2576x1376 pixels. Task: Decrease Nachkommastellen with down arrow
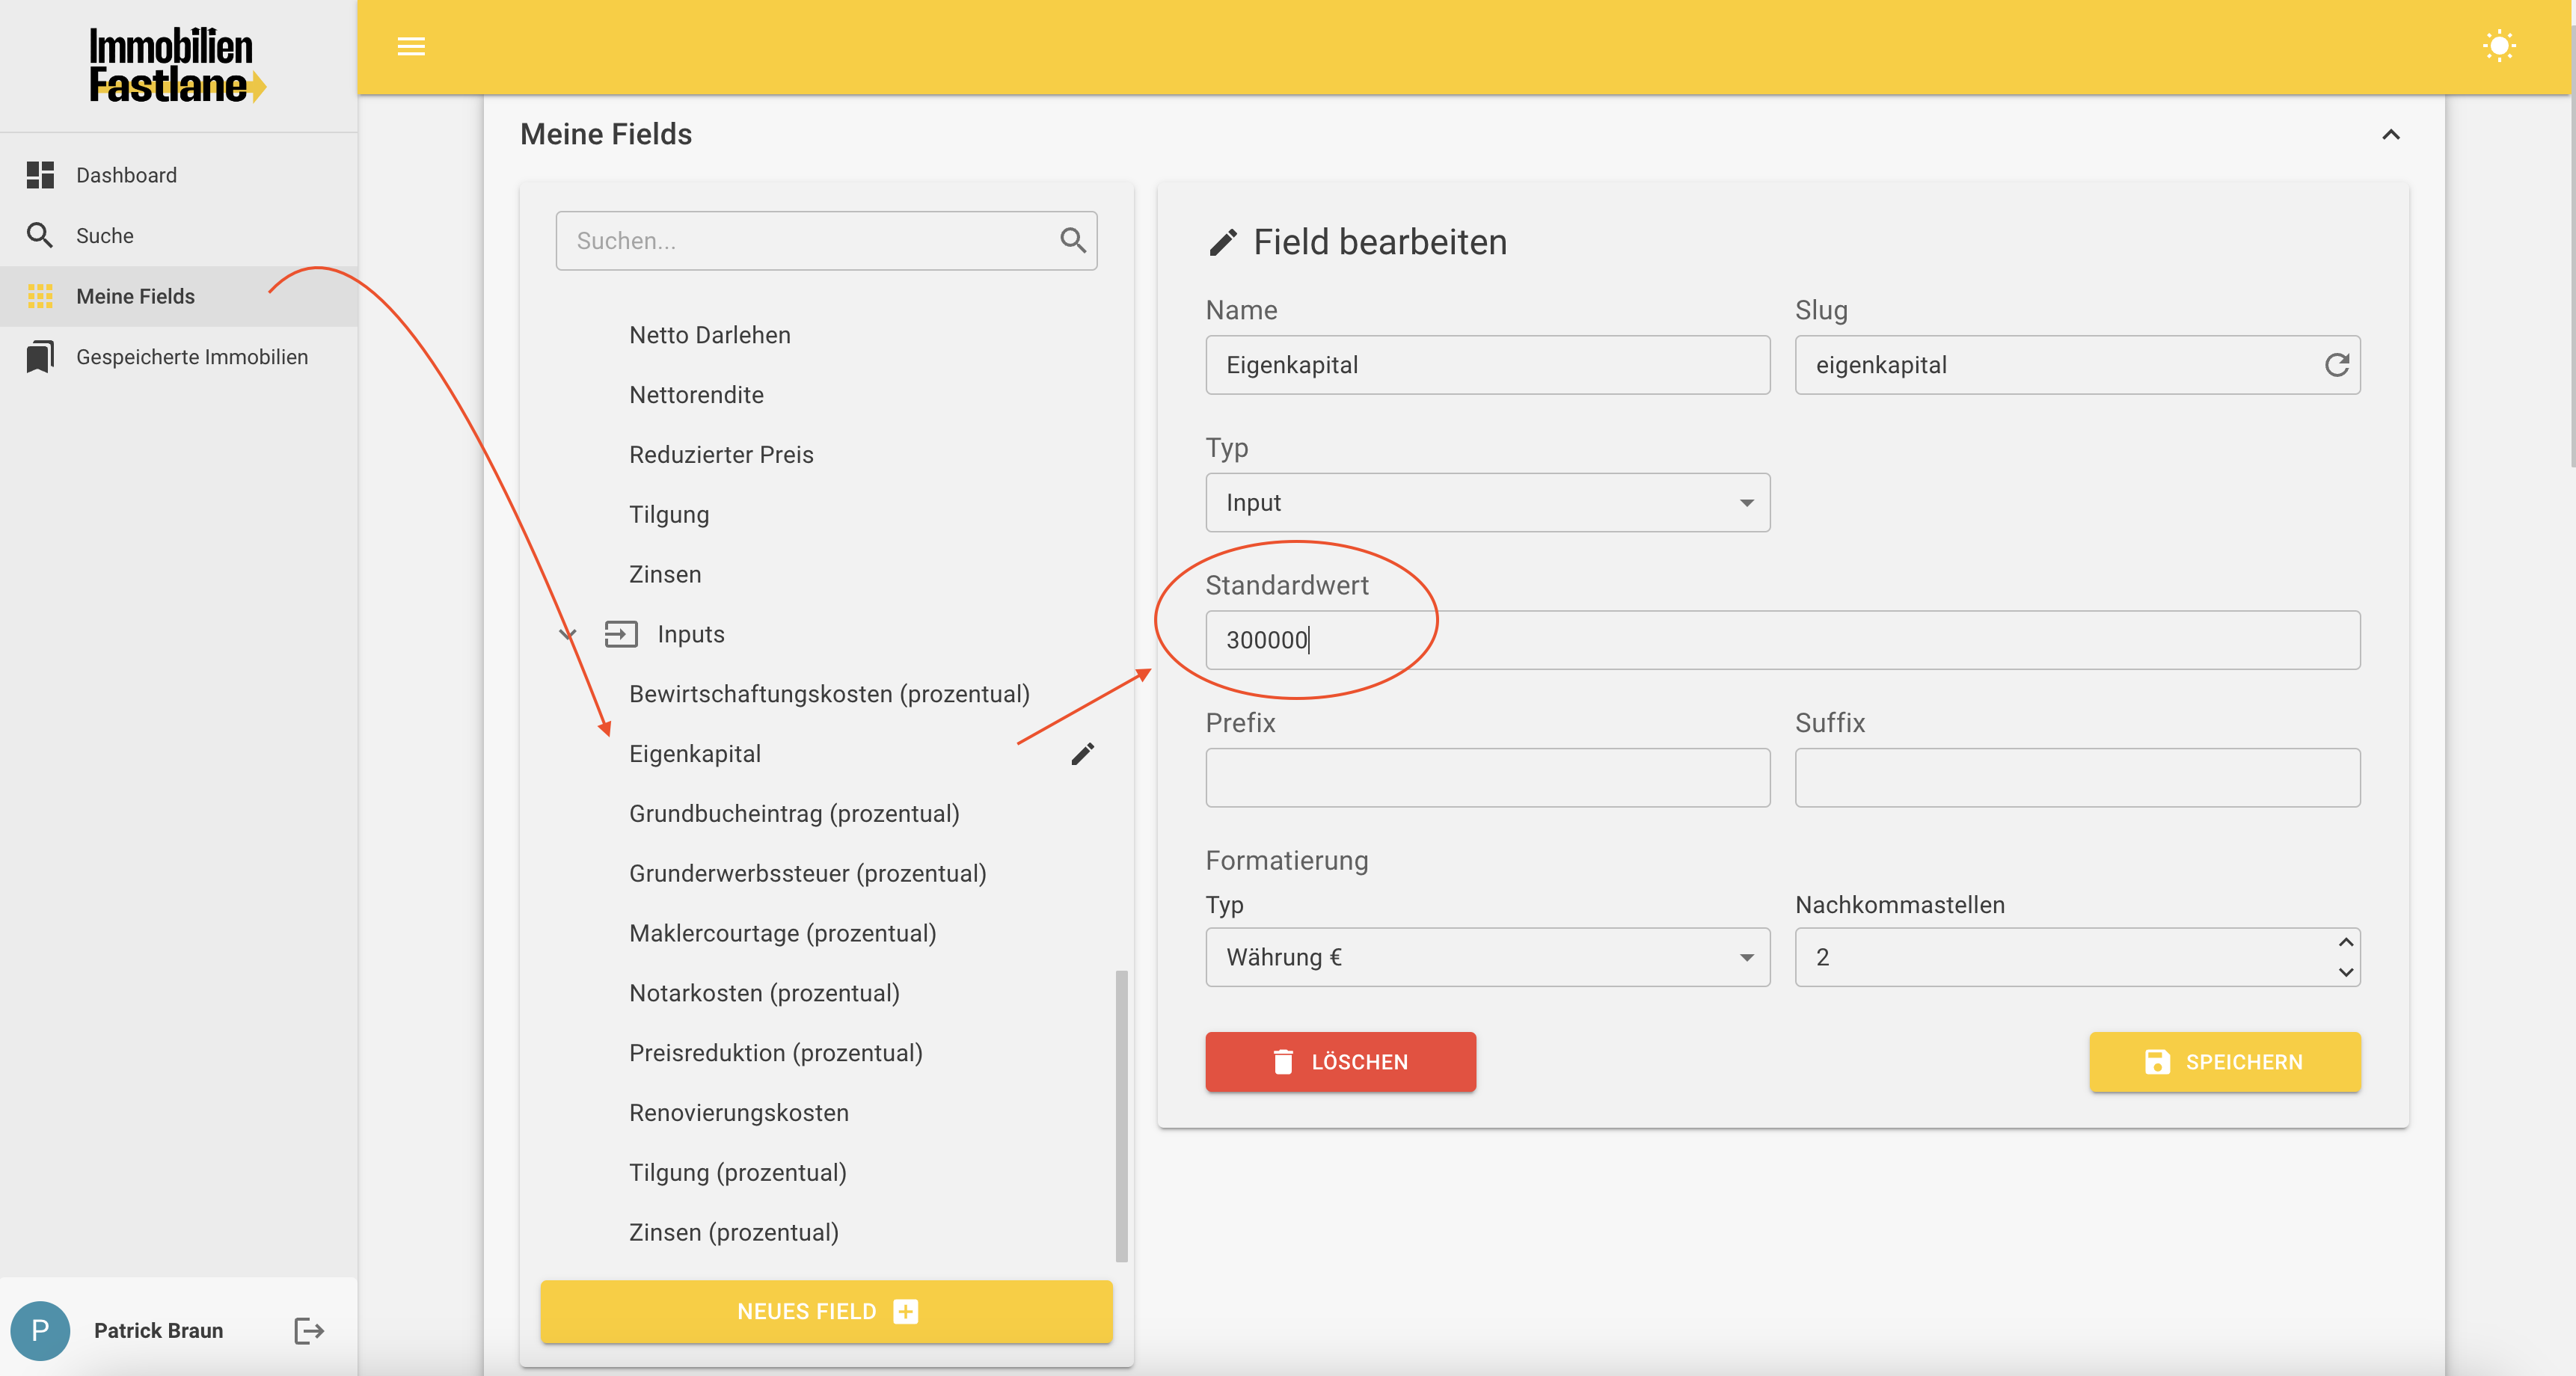[x=2345, y=972]
